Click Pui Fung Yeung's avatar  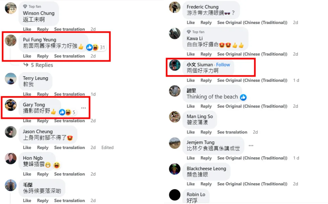tap(11, 40)
